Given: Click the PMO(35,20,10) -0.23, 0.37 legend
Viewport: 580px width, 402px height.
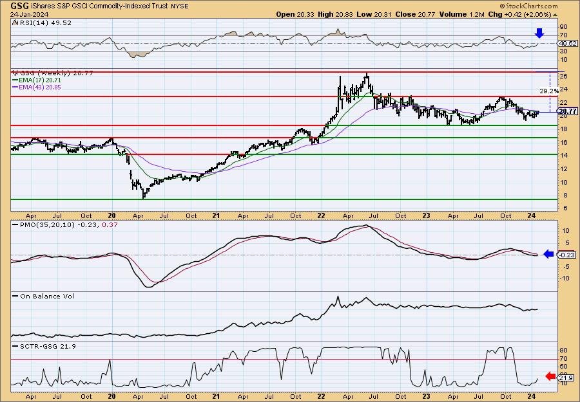Looking at the screenshot, I should point(65,224).
